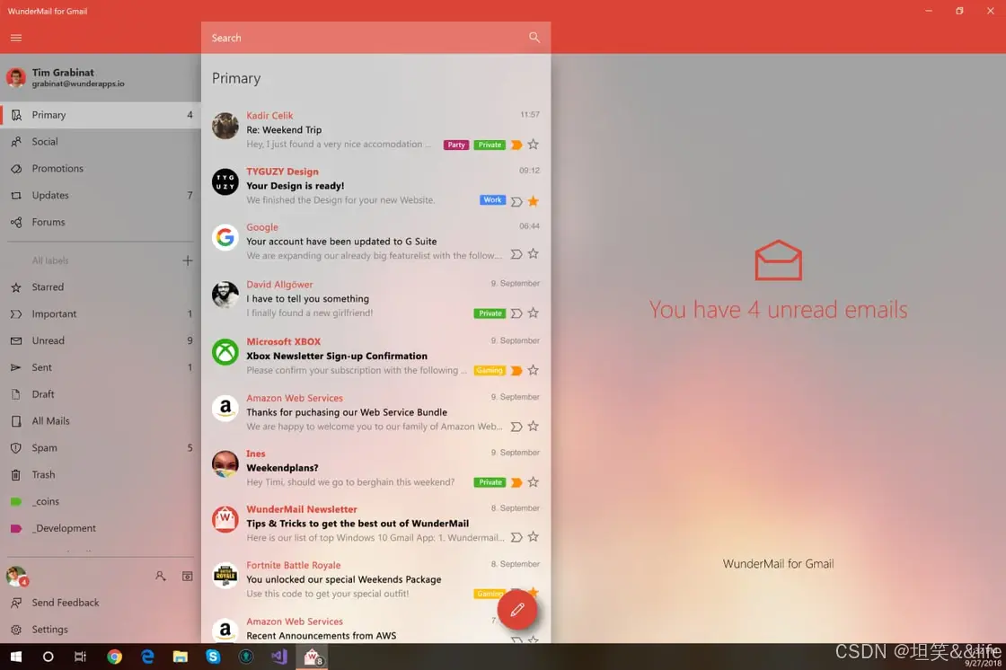
Task: Click the Private tag on the Kadir Celik email
Action: coord(490,145)
